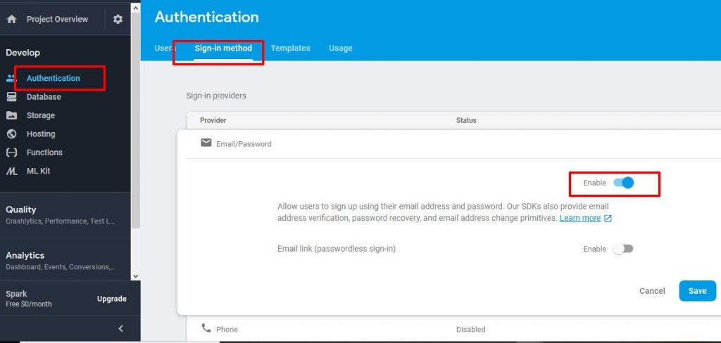Click the Save button
This screenshot has width=721, height=343.
tap(697, 291)
